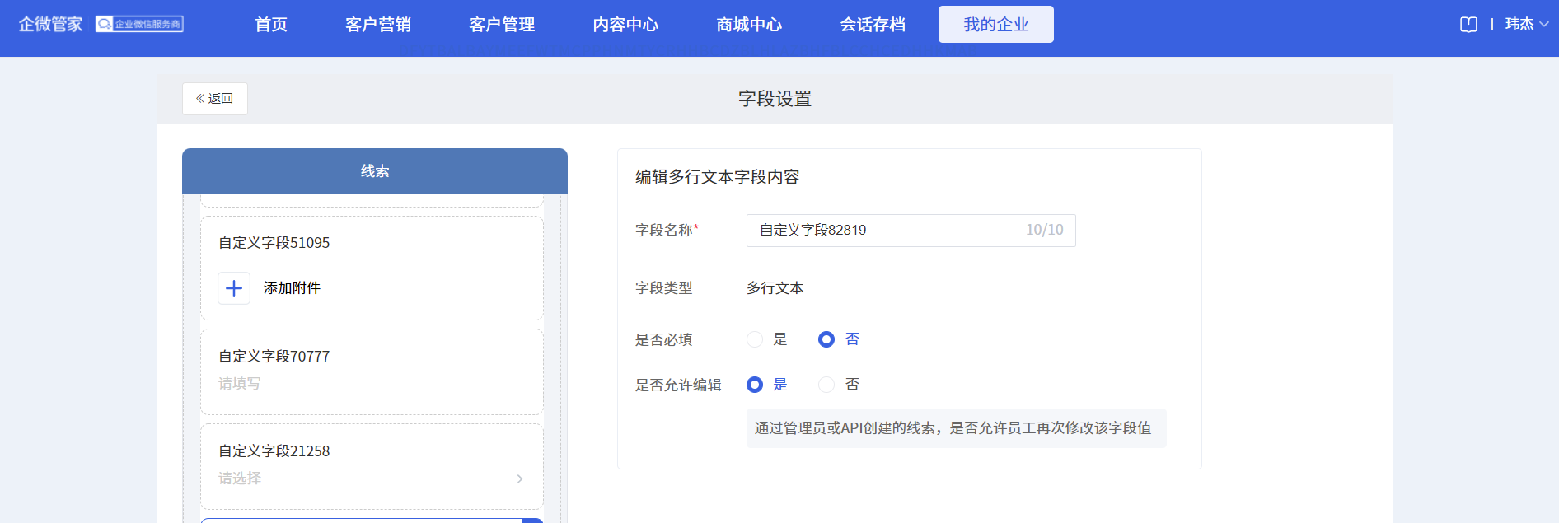Screen dimensions: 1559x523
Task: Select the 自定义字段21258 field card title
Action: click(274, 451)
